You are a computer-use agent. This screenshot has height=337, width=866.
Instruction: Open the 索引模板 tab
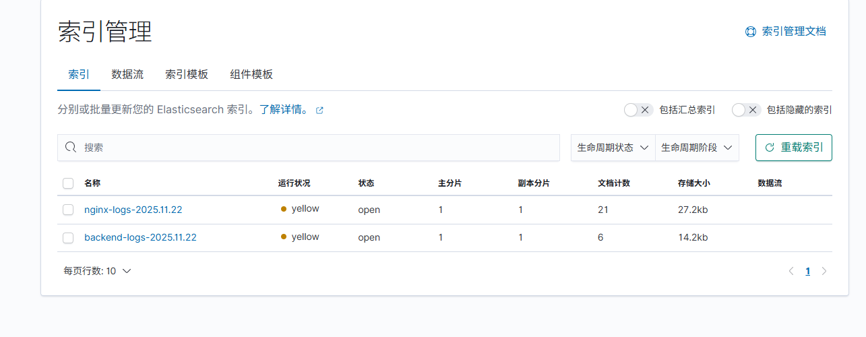(x=187, y=74)
